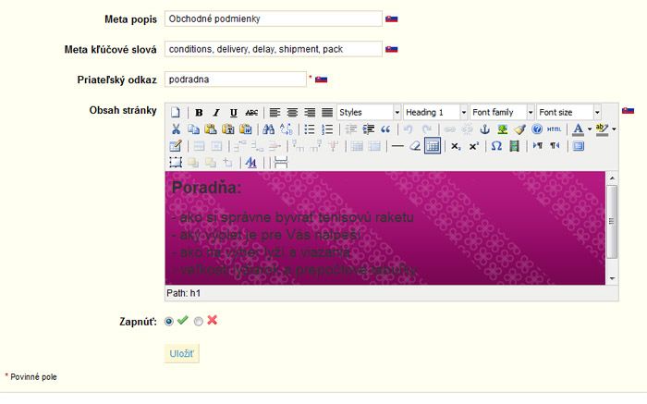Align text left
The image size is (647, 404).
click(275, 112)
